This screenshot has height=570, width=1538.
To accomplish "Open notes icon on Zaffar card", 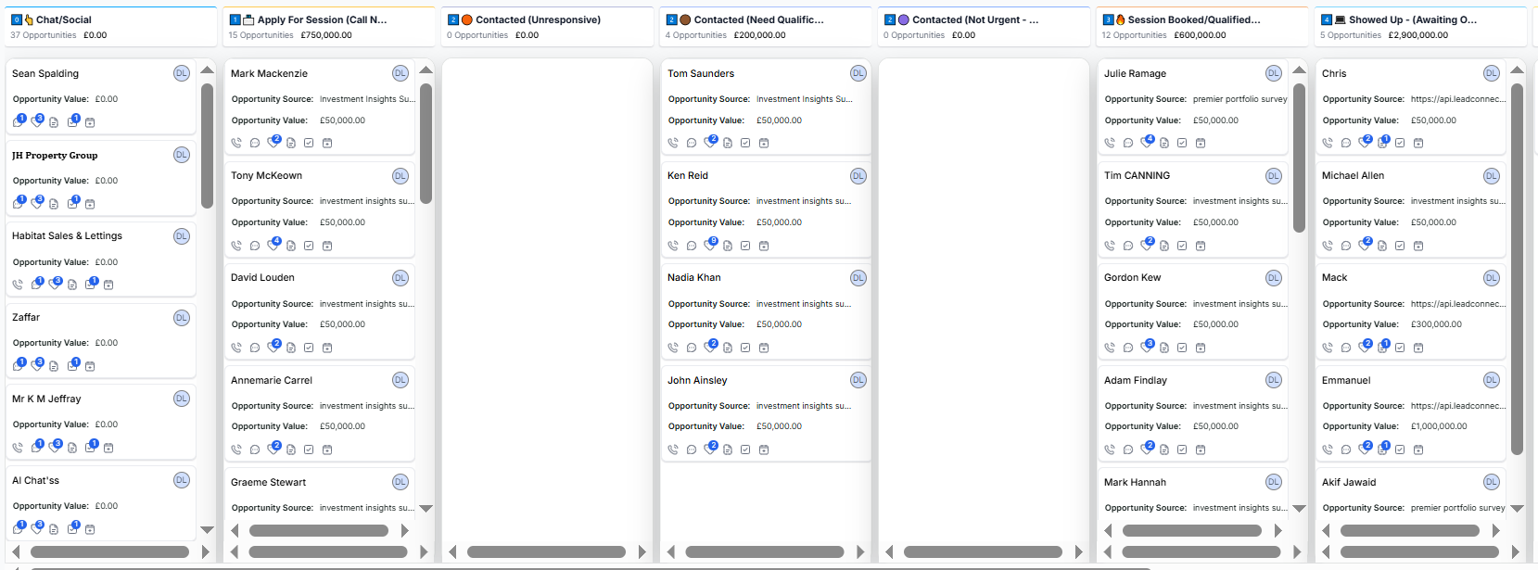I will [x=54, y=366].
